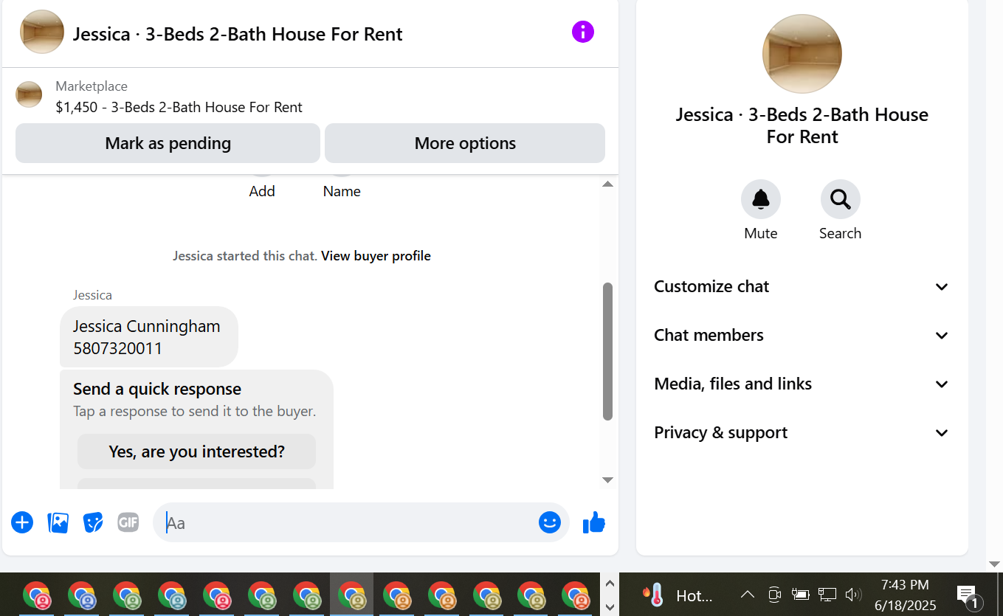Click the "Send a quick response" heading

point(157,389)
